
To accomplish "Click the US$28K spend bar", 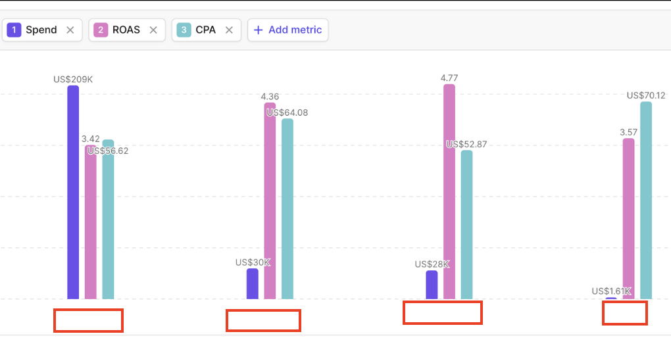I will [432, 285].
